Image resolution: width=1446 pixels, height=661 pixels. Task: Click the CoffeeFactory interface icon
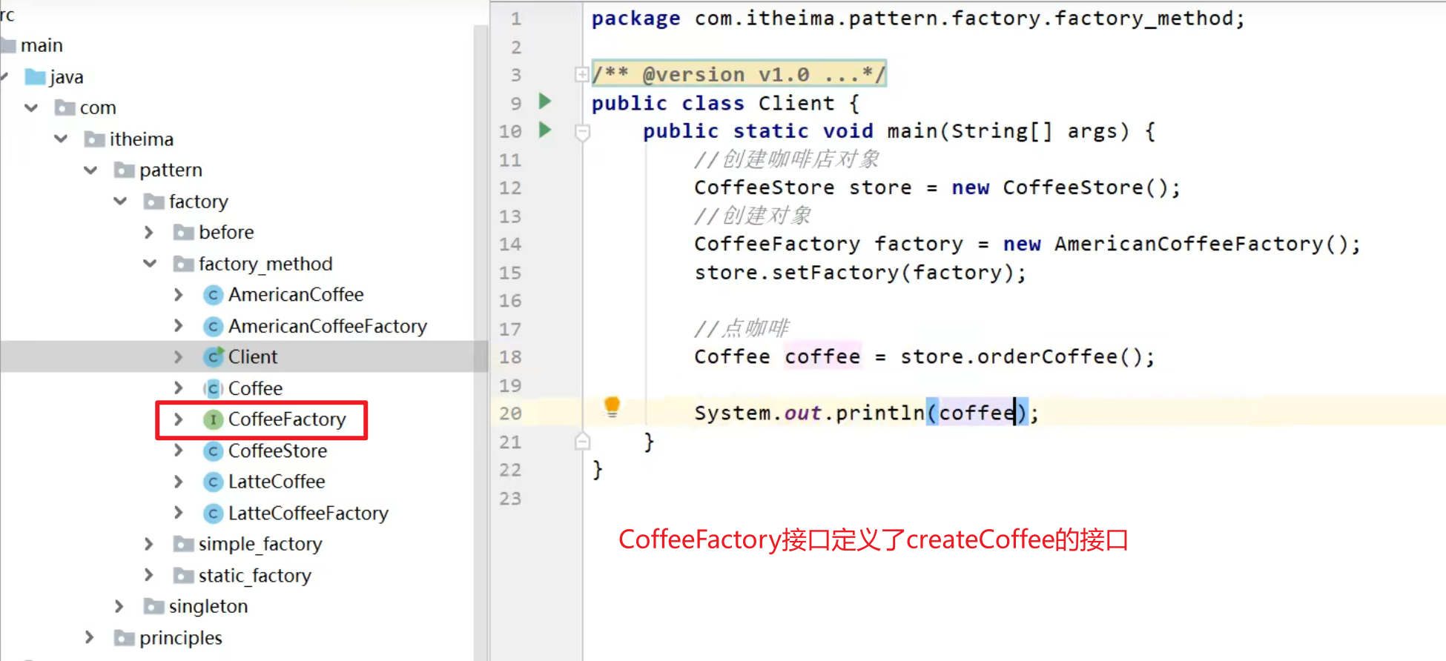coord(214,419)
